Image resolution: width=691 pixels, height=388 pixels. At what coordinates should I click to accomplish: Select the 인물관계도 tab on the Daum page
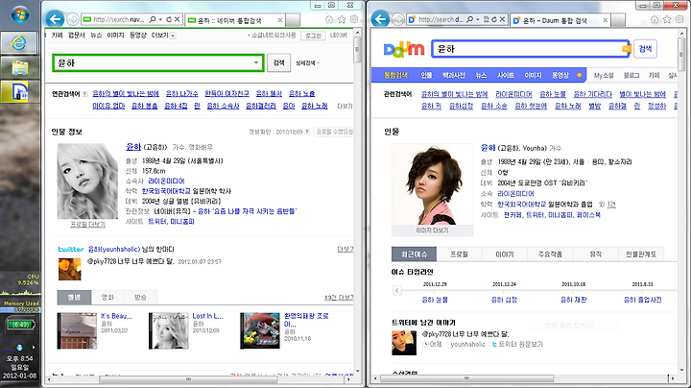pyautogui.click(x=641, y=255)
